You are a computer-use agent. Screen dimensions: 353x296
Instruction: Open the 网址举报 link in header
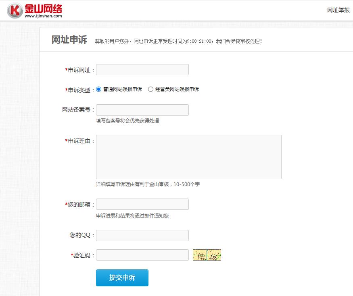338,10
